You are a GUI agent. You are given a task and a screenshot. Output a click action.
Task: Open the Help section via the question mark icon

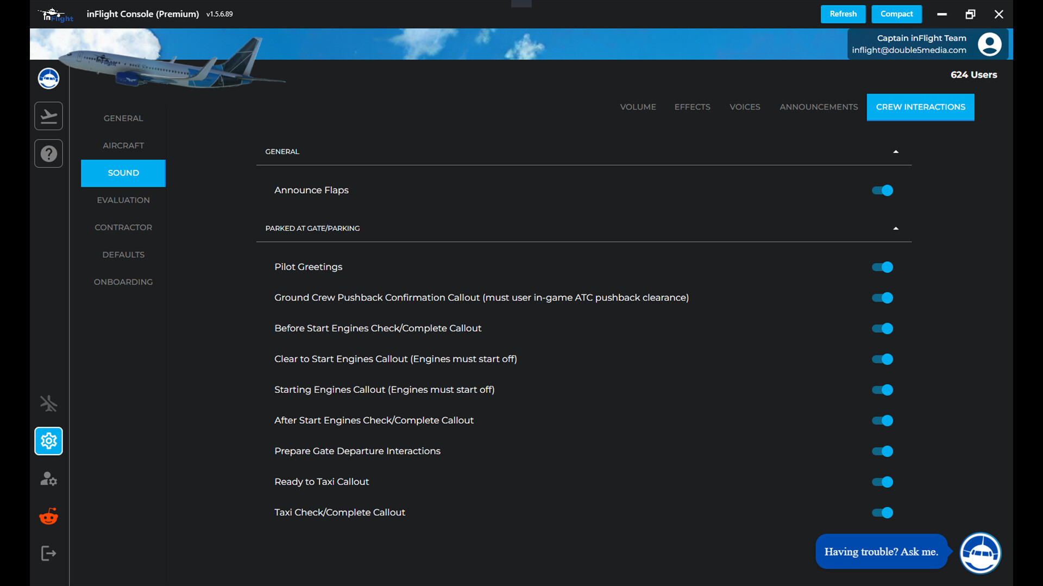(x=48, y=153)
